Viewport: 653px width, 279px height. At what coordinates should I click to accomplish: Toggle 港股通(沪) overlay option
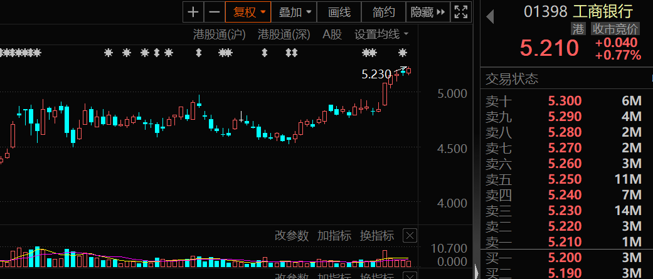point(219,34)
